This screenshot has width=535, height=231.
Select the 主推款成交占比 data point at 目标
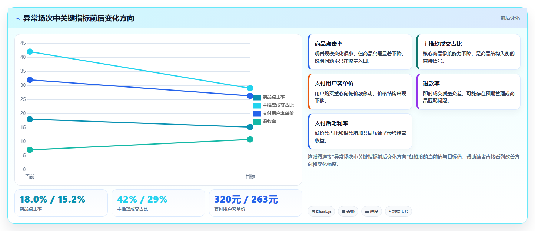pos(250,88)
